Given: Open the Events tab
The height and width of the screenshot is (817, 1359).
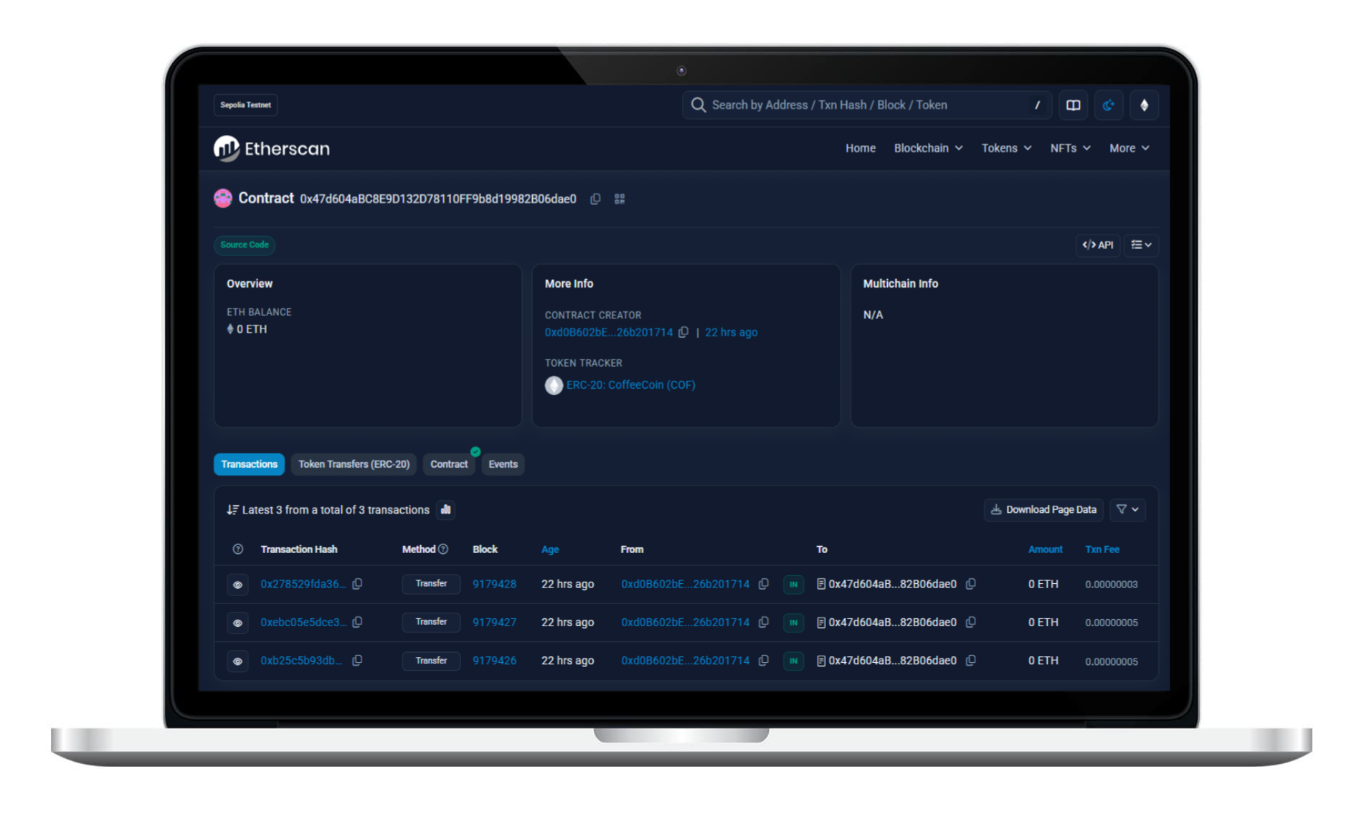Looking at the screenshot, I should pyautogui.click(x=503, y=464).
